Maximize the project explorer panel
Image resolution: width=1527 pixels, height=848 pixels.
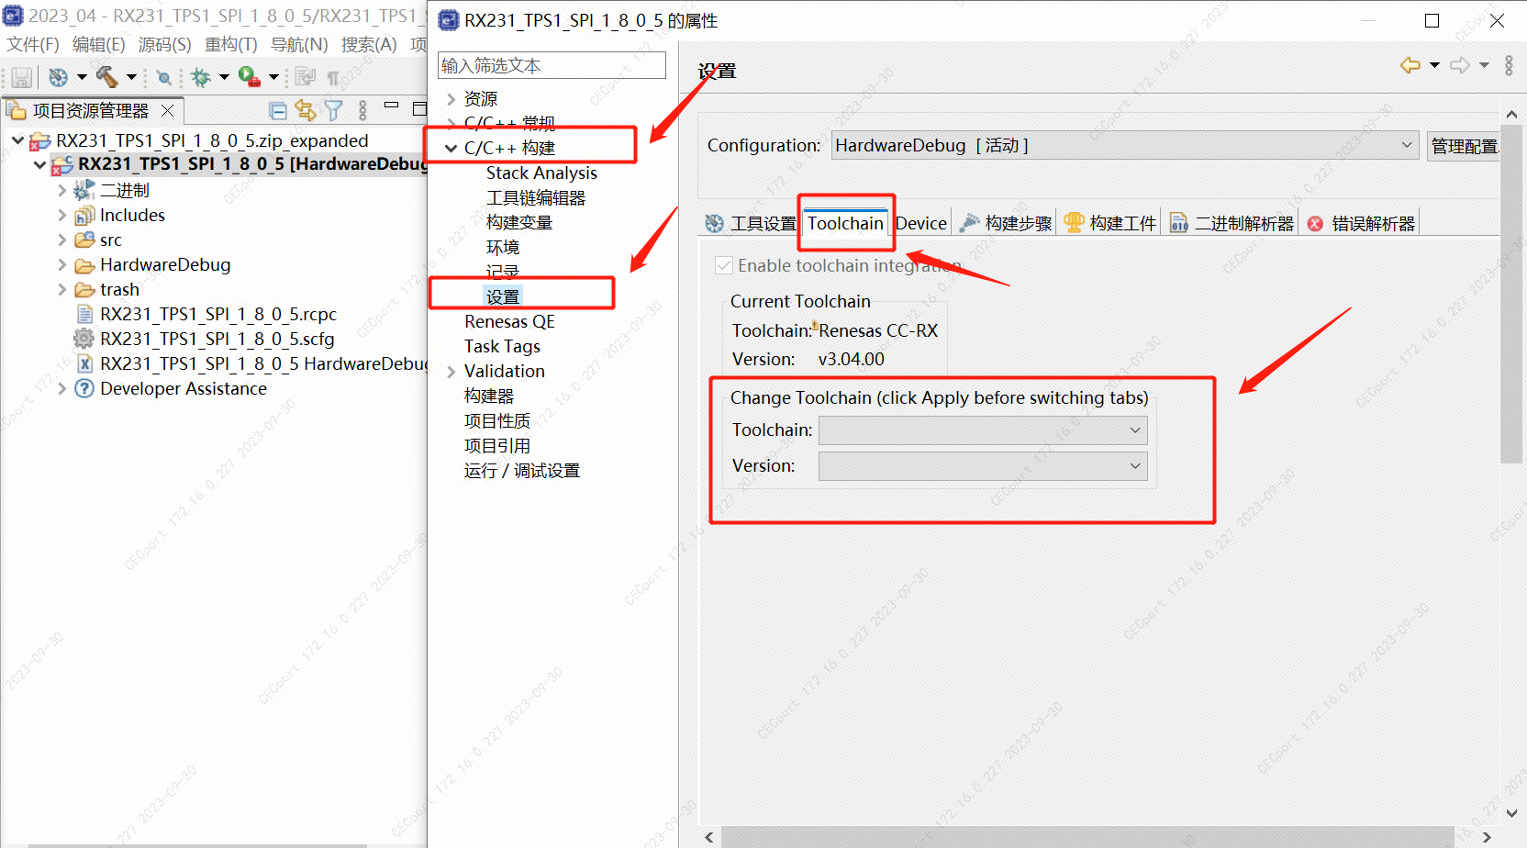coord(419,109)
